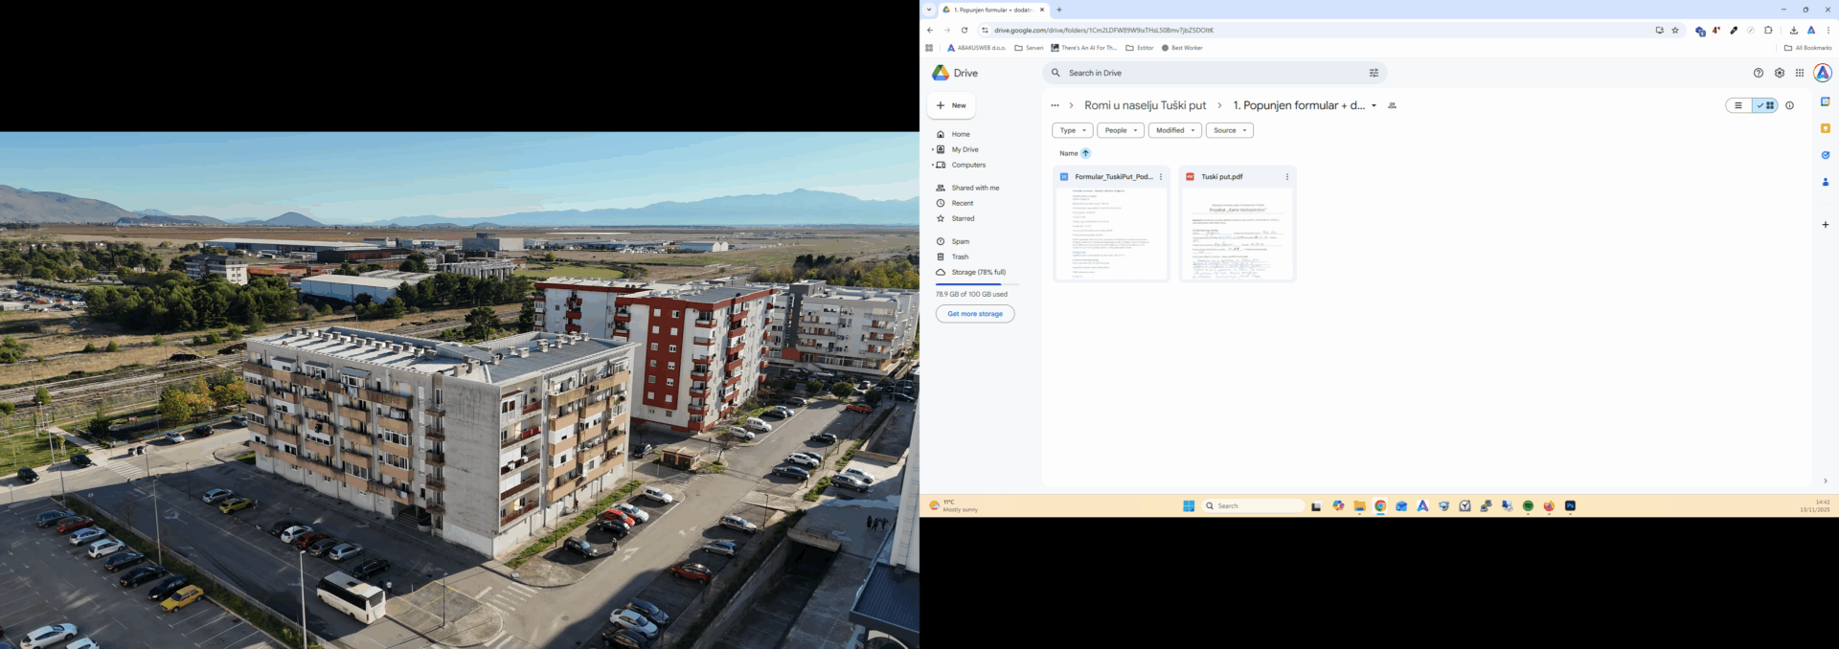Open the Trash section

pyautogui.click(x=960, y=257)
